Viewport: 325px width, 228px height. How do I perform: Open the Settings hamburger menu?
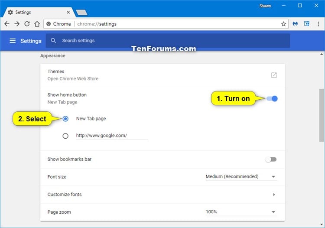click(x=13, y=41)
